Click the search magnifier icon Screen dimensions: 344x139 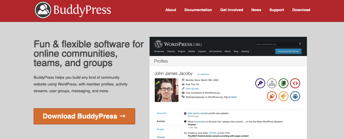click(x=300, y=44)
